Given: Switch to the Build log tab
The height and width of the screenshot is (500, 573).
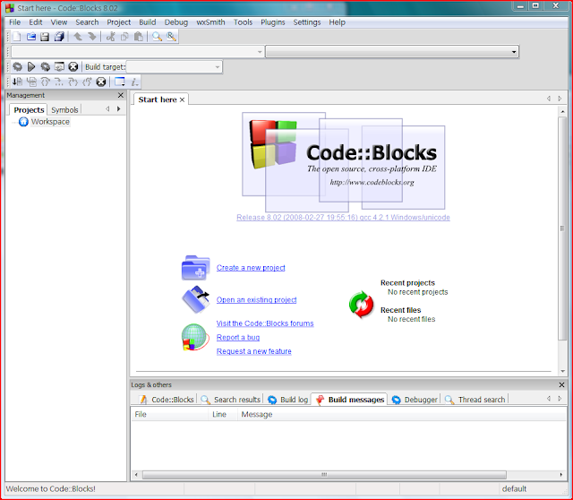Looking at the screenshot, I should tap(288, 400).
